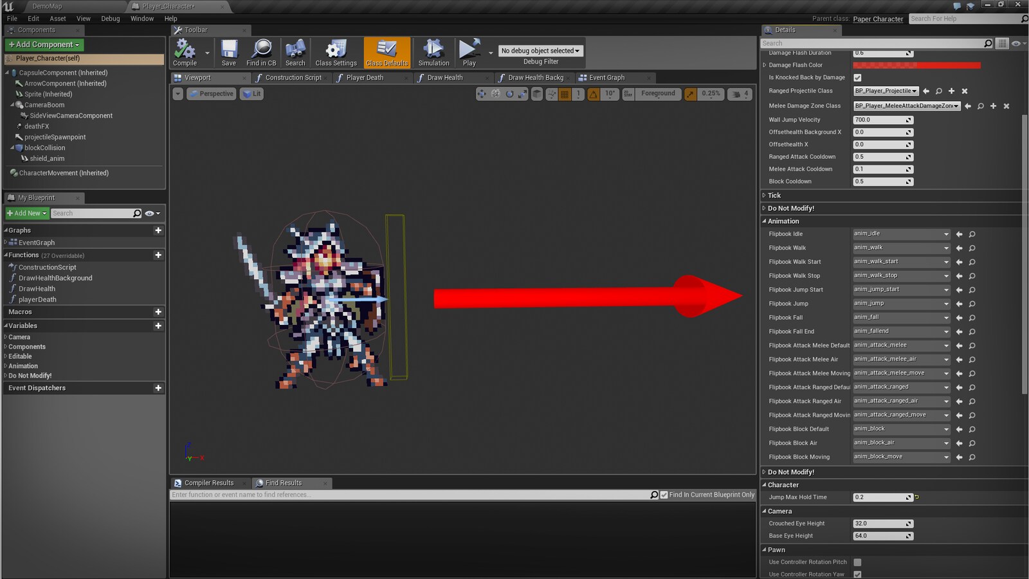Open the Flipbook Walk asset dropdown
Image resolution: width=1029 pixels, height=579 pixels.
click(900, 248)
